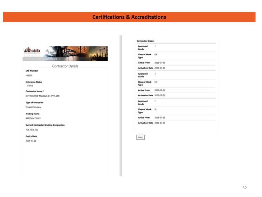The height and width of the screenshot is (197, 262).
Task: Click the vertical divider between the panels
Action: coord(121,106)
